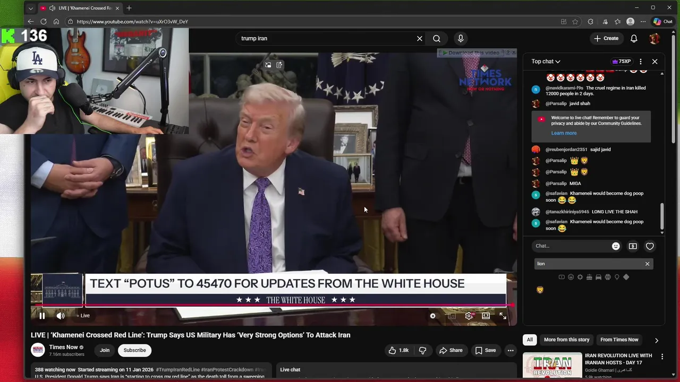
Task: Open more actions below video
Action: tap(511, 350)
